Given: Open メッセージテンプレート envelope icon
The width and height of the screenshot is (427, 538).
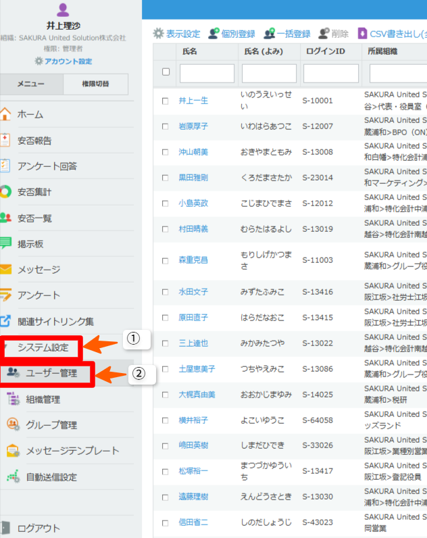Looking at the screenshot, I should (14, 451).
